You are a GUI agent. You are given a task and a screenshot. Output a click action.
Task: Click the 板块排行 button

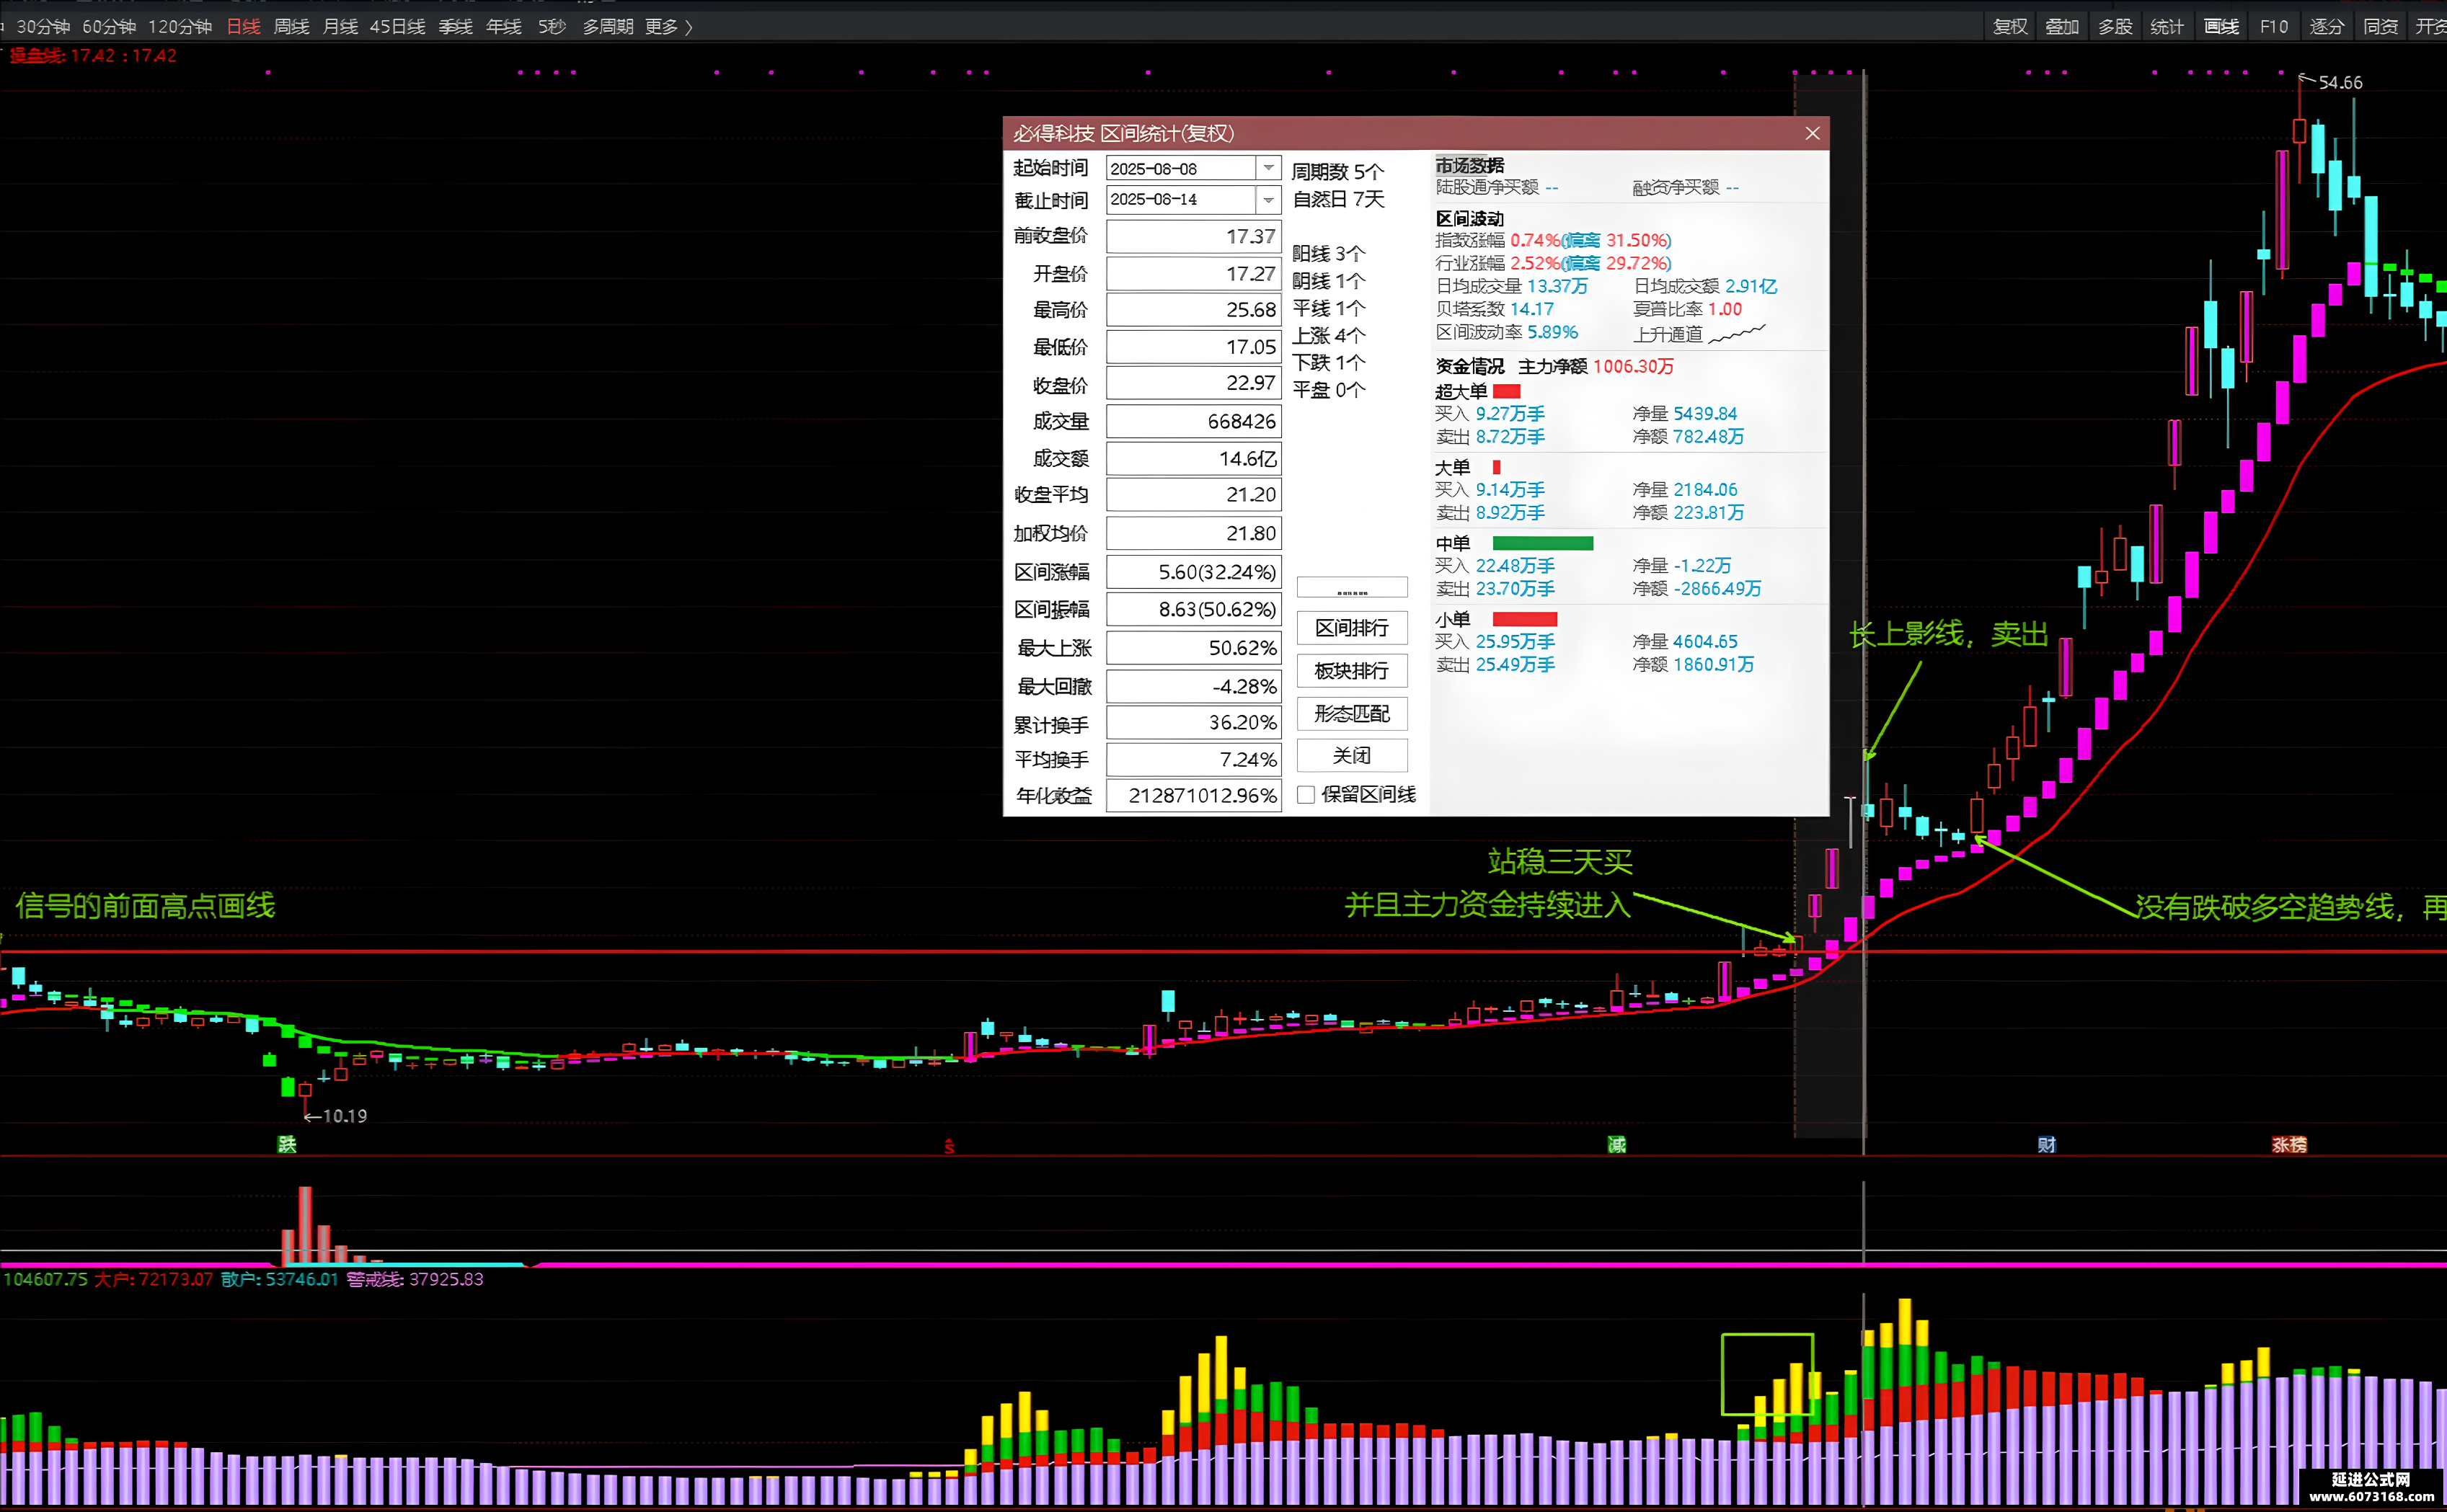[x=1352, y=671]
